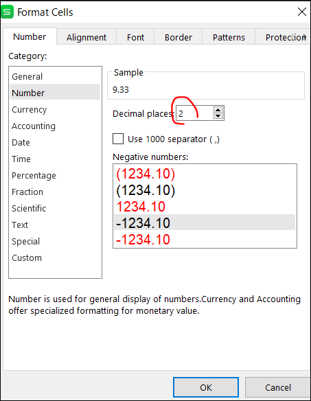The width and height of the screenshot is (311, 401).
Task: Select the Percentage category
Action: (55, 176)
